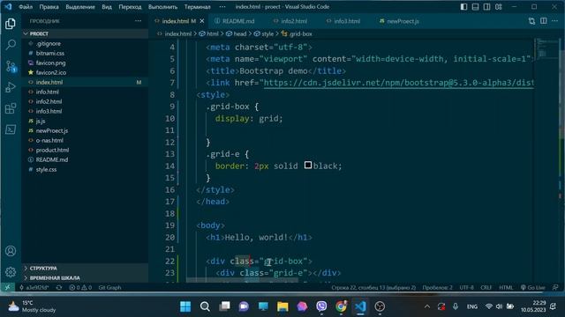This screenshot has height=317, width=565.
Task: Open the Search view in activity bar
Action: pos(11,45)
